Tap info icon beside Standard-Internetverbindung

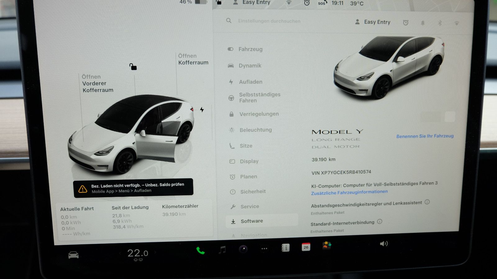[380, 222]
